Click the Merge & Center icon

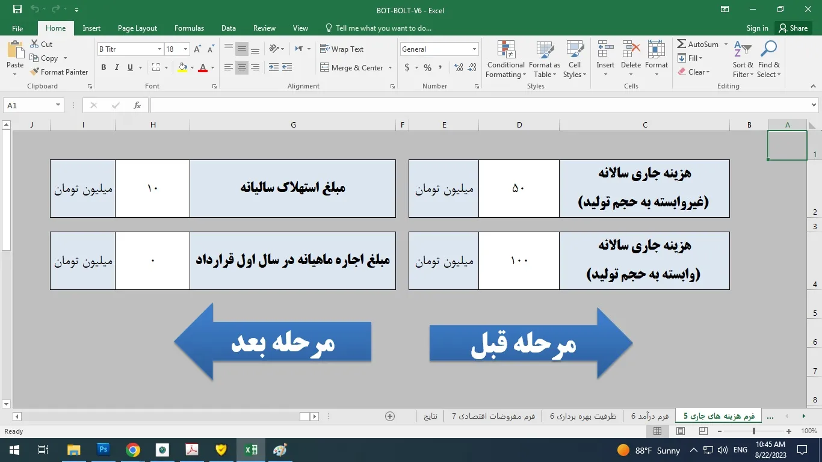click(325, 68)
